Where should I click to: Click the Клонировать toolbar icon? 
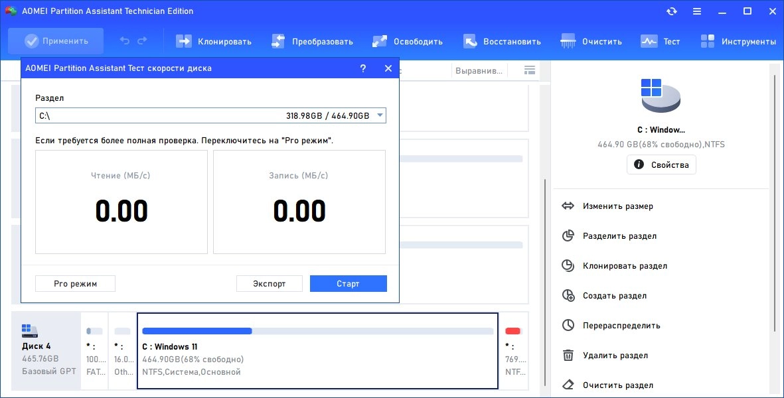pyautogui.click(x=183, y=41)
